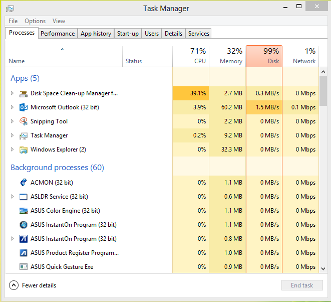Image resolution: width=331 pixels, height=302 pixels.
Task: Select the ASUS Quick Gesture Exe row name
Action: click(x=62, y=267)
